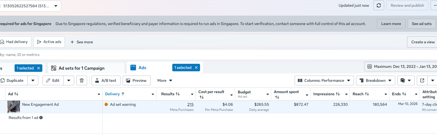Open the Columns: Performance dropdown

pos(324,80)
